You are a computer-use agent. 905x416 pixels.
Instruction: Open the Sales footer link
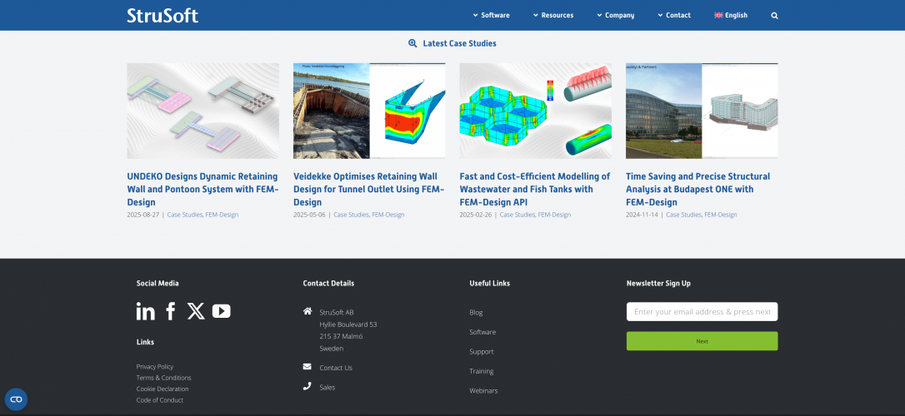coord(327,387)
